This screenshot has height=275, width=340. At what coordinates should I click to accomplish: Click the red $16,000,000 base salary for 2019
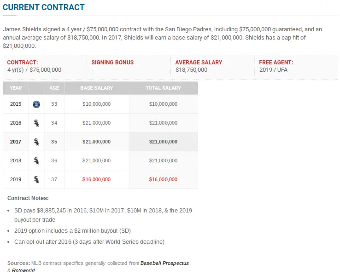[x=97, y=179]
